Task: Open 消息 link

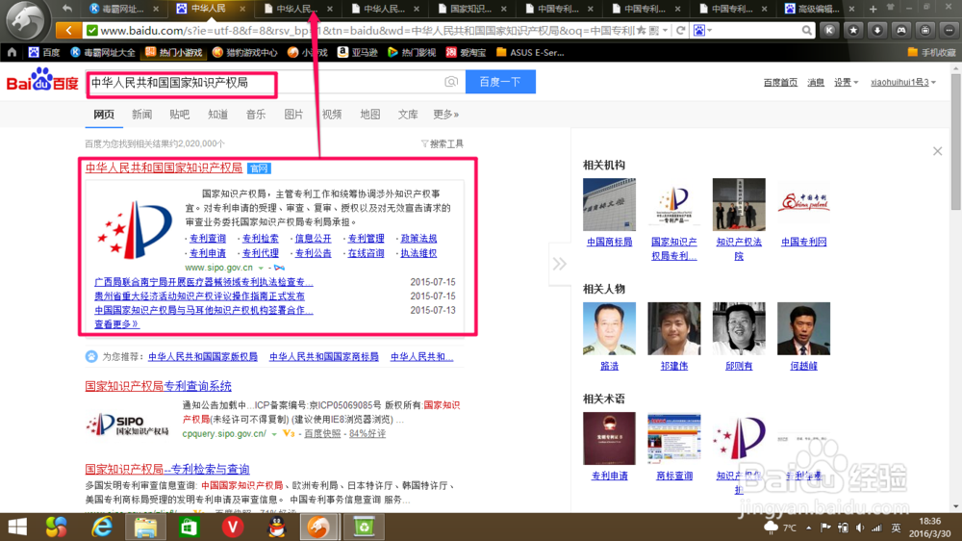Action: point(816,82)
